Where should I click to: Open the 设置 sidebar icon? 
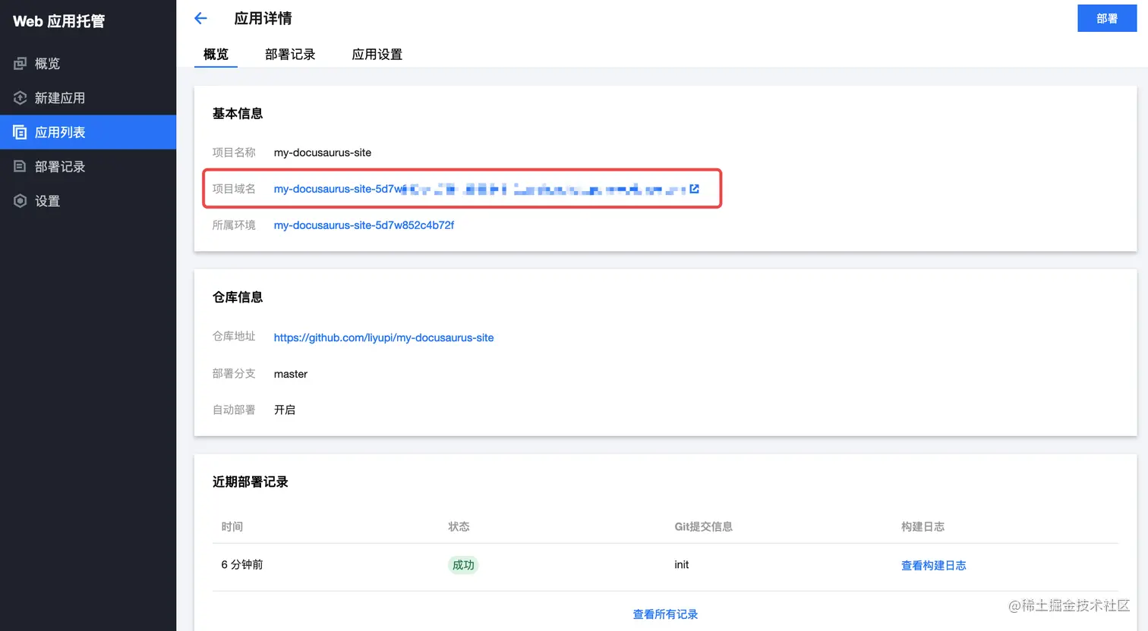tap(20, 200)
